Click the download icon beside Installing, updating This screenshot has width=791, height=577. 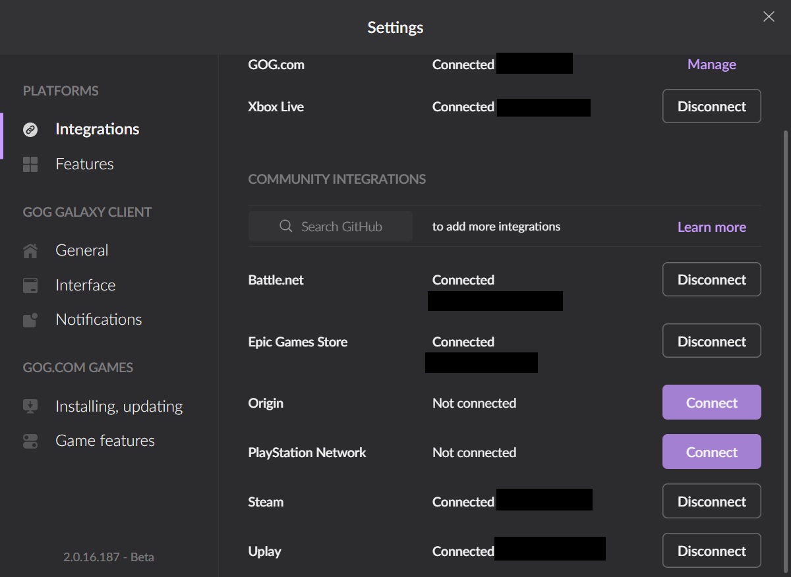coord(30,406)
